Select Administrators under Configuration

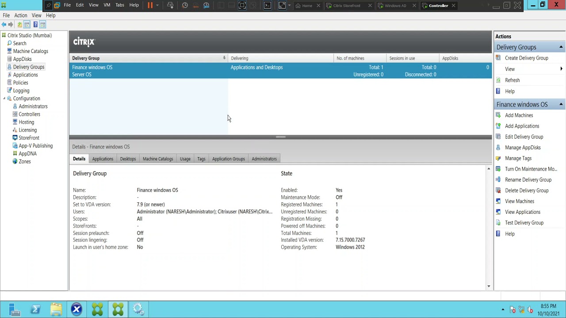(33, 106)
